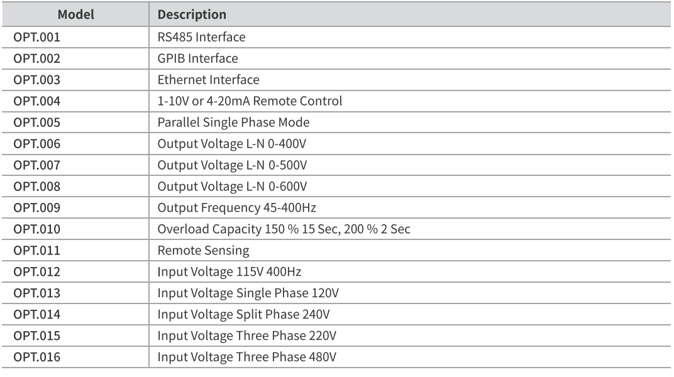Viewport: 674px width, 377px height.
Task: Select the OPT.010 model cell
Action: (x=37, y=229)
